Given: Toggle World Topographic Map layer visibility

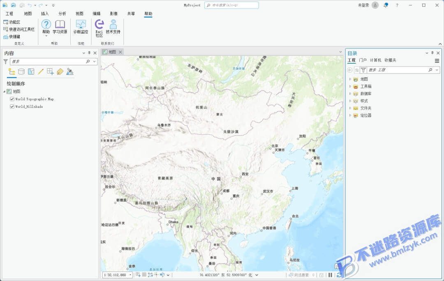Looking at the screenshot, I should 12,99.
